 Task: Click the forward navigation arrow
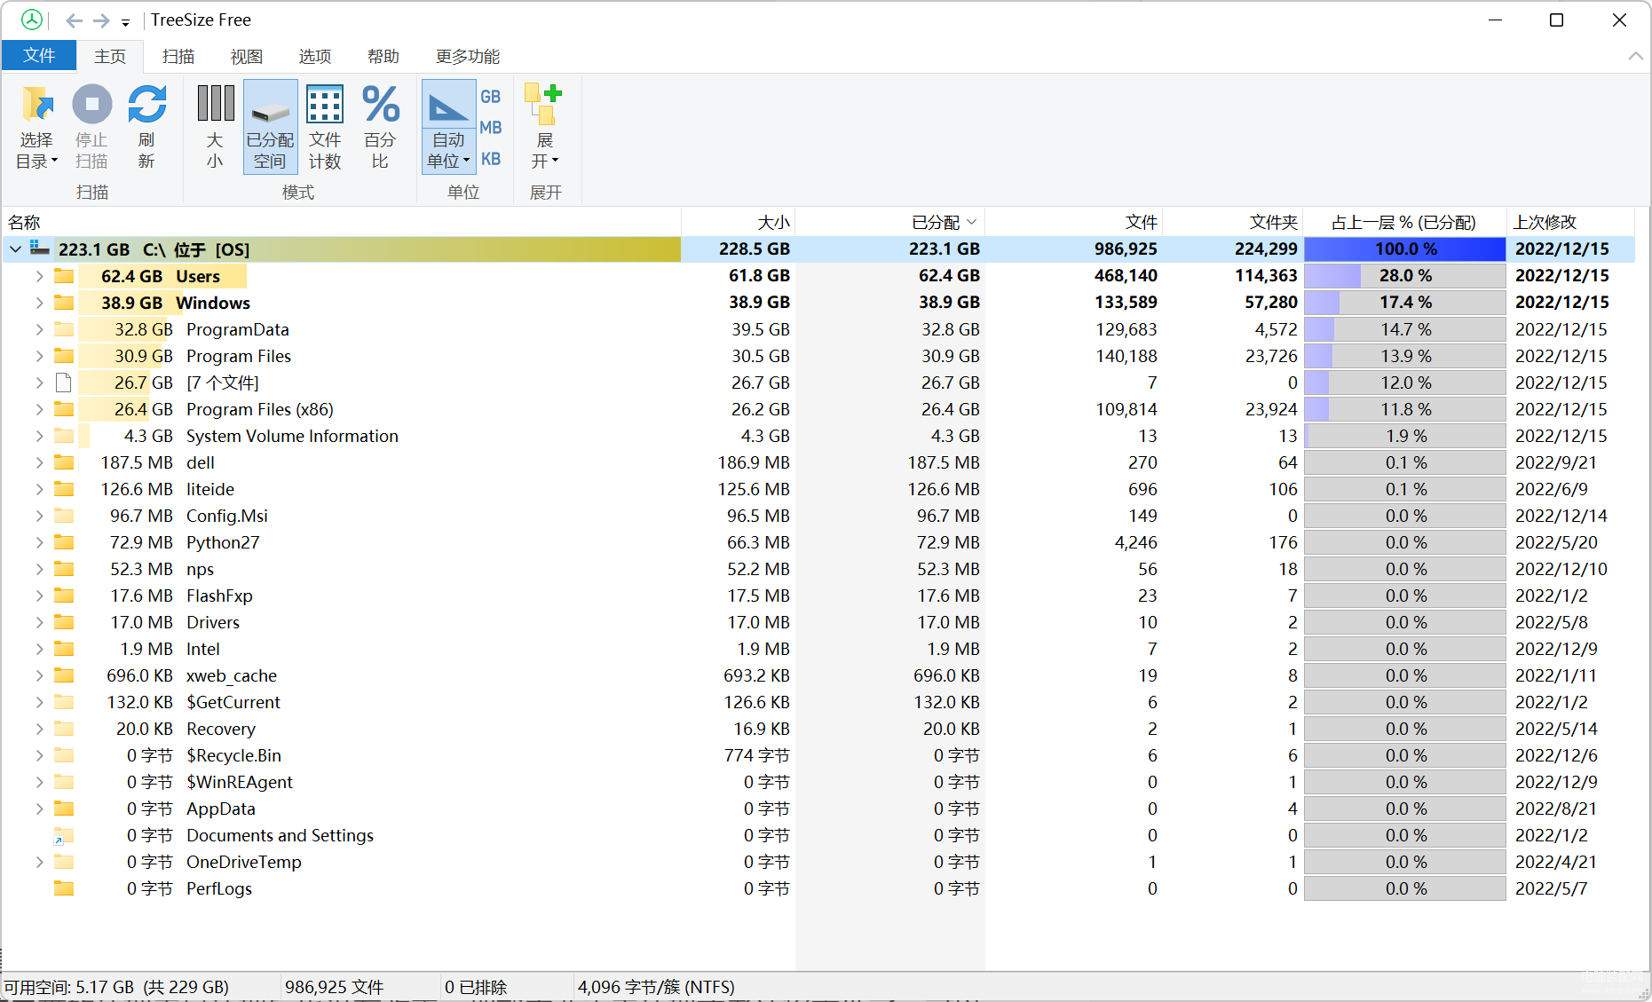tap(101, 20)
